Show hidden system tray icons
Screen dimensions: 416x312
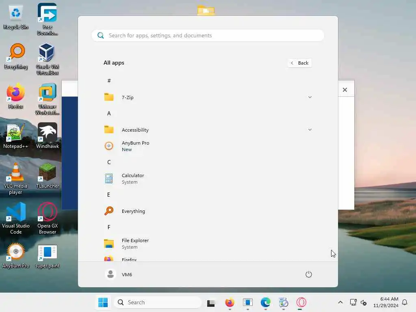point(340,302)
